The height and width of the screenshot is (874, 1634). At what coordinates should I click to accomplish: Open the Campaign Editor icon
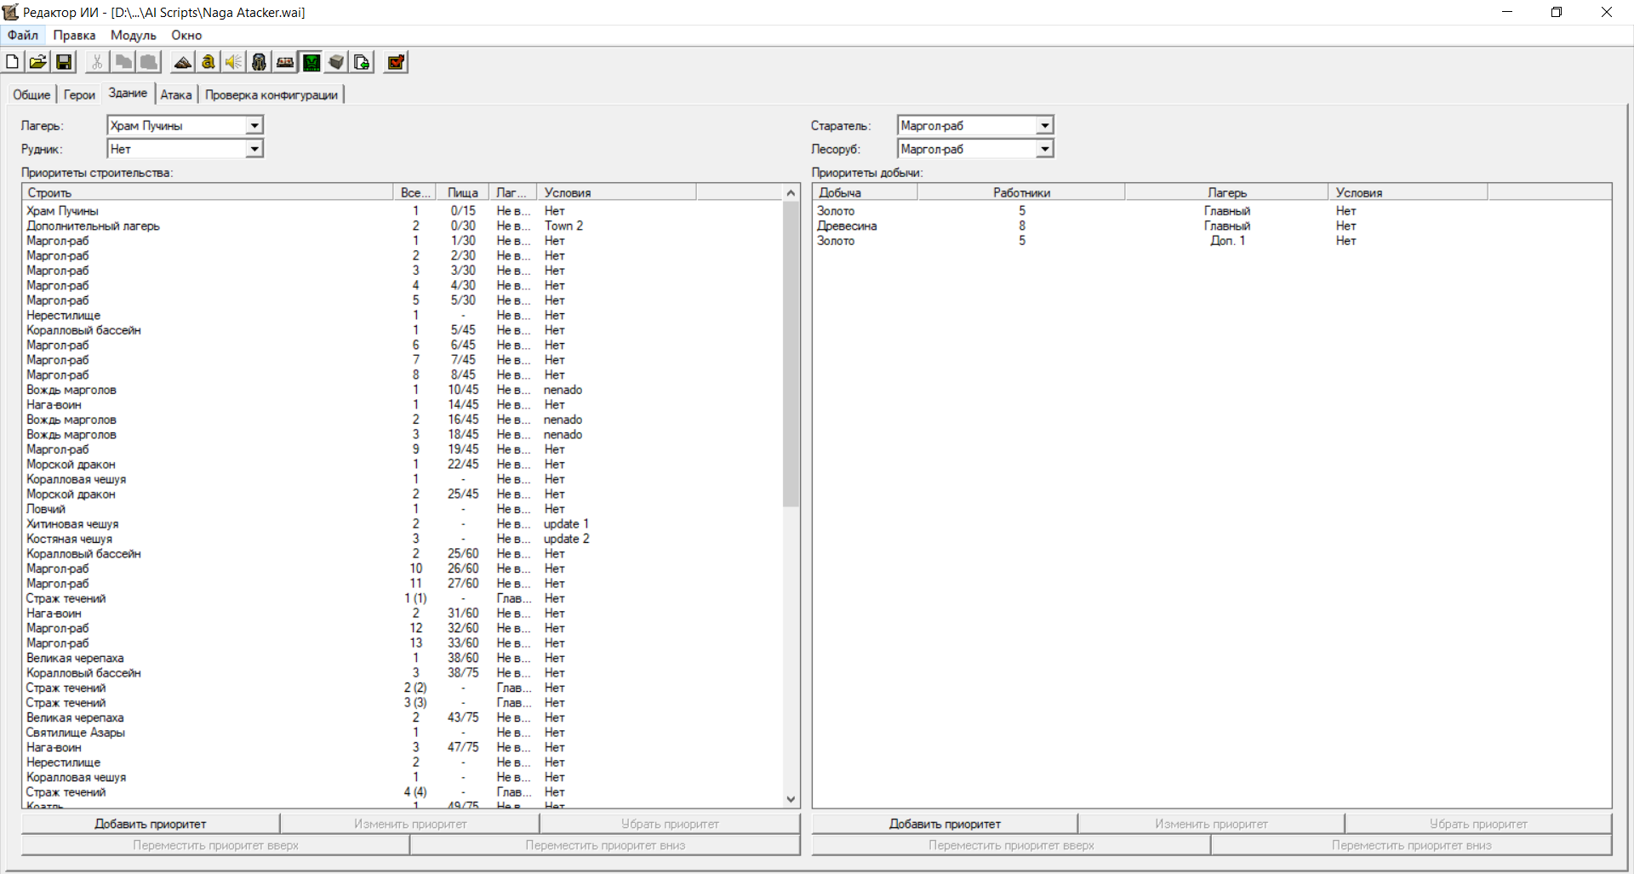pyautogui.click(x=285, y=62)
